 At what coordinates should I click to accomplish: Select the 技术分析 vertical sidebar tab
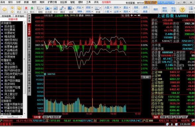[29, 43]
